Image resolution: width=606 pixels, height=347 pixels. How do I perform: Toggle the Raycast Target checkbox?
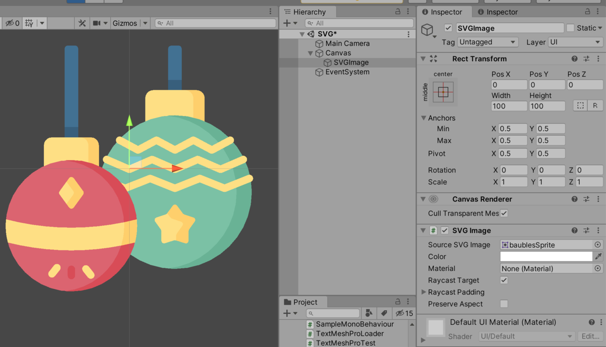pyautogui.click(x=504, y=280)
